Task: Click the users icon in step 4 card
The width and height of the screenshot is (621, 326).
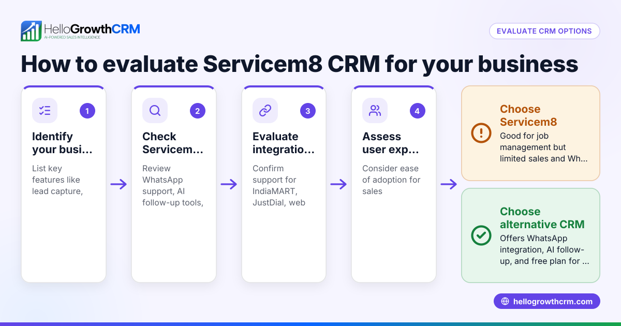Action: (375, 110)
